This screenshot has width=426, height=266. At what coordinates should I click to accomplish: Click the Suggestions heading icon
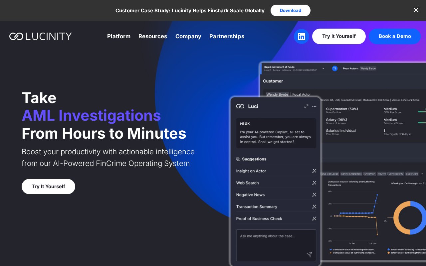238,159
